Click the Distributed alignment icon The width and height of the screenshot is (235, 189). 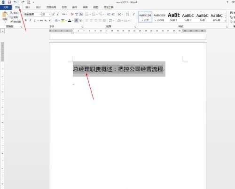(104, 20)
